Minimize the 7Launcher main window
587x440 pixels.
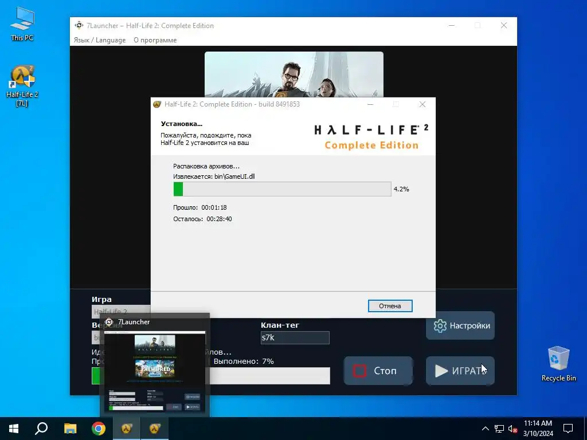[x=452, y=25]
